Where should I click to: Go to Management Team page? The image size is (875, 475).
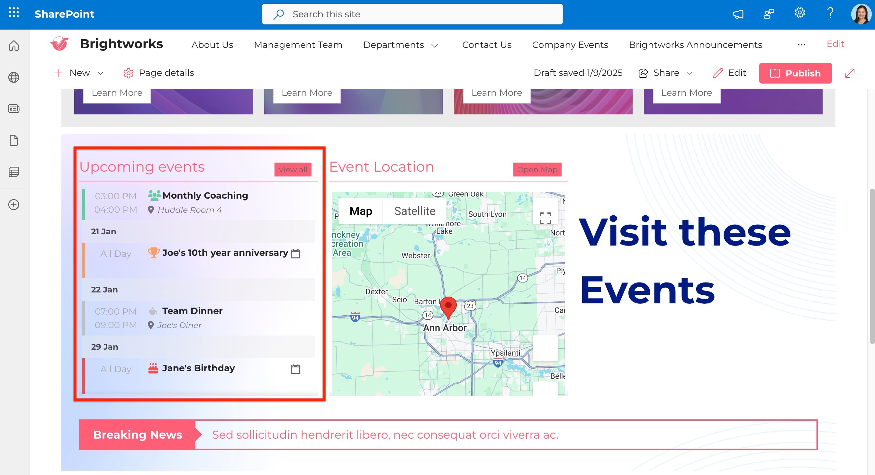pos(298,45)
